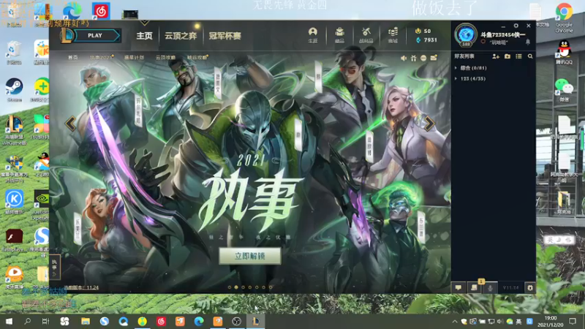Screen dimensions: 585x329
Task: Select the 执事2021 sub-navigation link
Action: 102,58
